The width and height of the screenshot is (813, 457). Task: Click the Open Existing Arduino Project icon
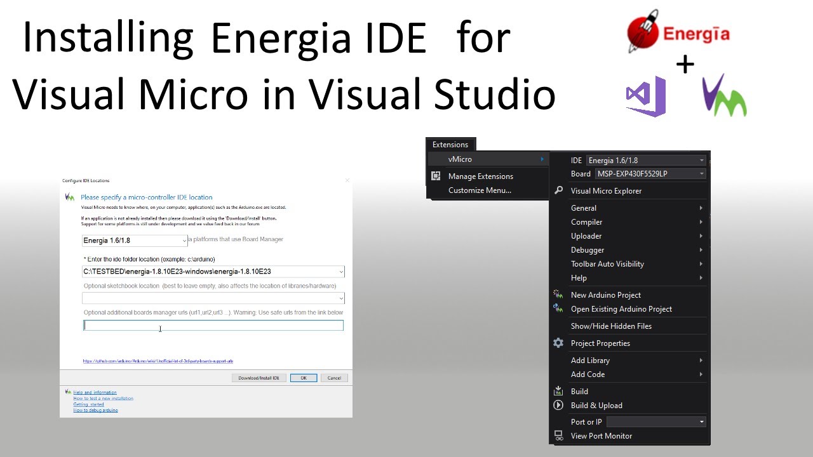tap(558, 308)
